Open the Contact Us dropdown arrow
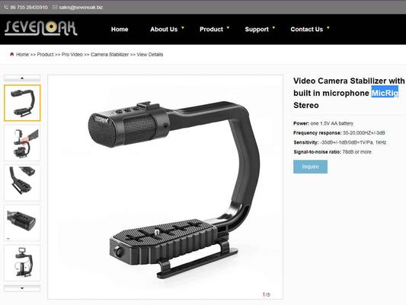406x305 pixels. (x=328, y=27)
